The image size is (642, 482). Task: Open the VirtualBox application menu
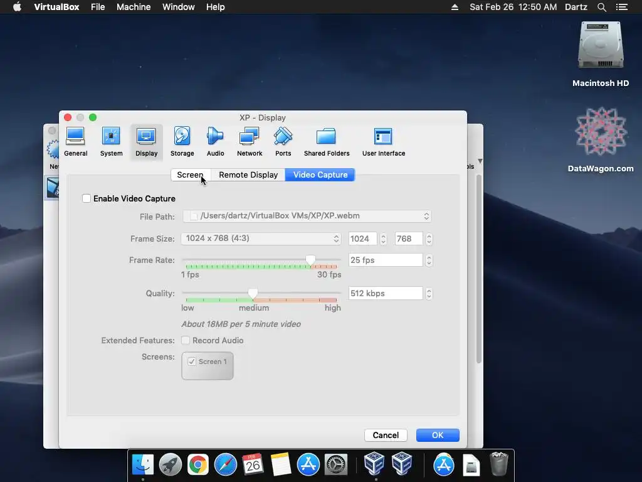point(56,7)
